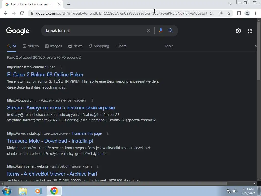The height and width of the screenshot is (196, 261).
Task: Open options for instalki.pl result
Action: click(x=108, y=133)
